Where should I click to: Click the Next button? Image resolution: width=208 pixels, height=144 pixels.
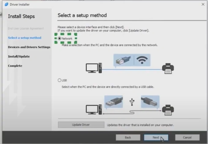(156, 137)
